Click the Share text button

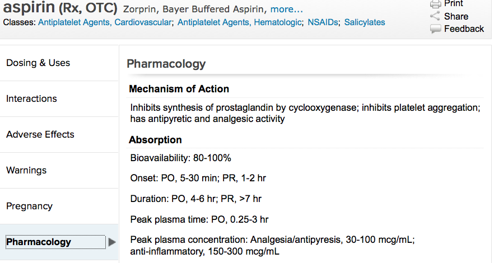456,16
